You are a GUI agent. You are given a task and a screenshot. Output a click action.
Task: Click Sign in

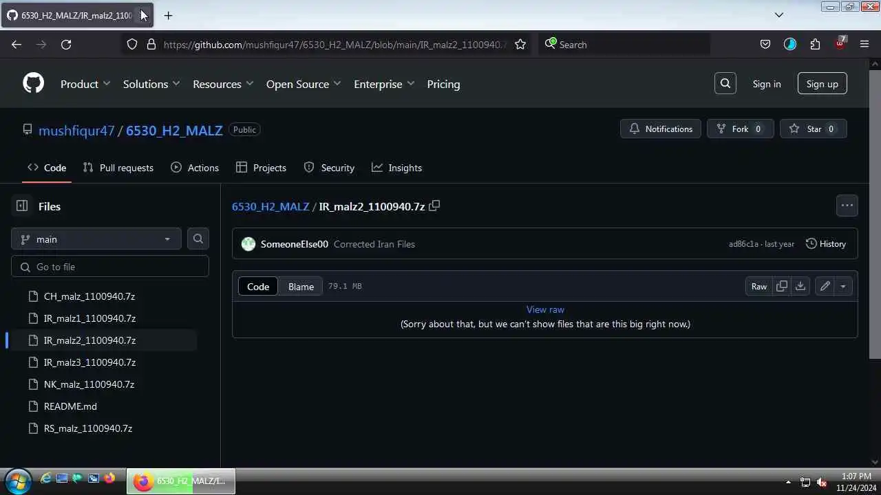[767, 84]
